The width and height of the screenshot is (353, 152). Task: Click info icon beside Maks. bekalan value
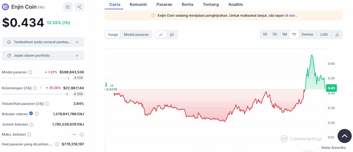point(82,134)
